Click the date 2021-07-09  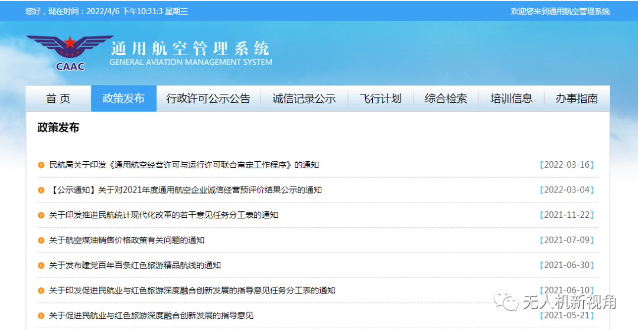tap(567, 240)
